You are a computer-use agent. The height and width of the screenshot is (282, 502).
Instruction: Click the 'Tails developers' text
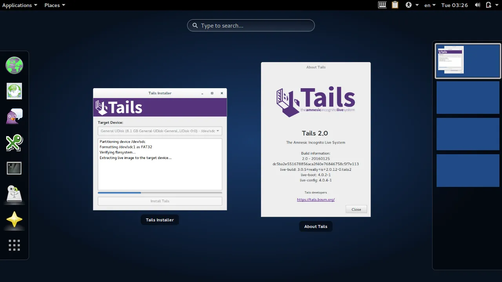[x=316, y=192]
